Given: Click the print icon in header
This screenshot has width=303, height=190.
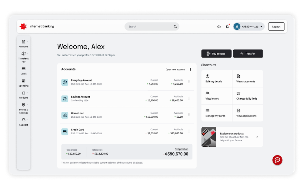Looking at the screenshot, I should (219, 27).
